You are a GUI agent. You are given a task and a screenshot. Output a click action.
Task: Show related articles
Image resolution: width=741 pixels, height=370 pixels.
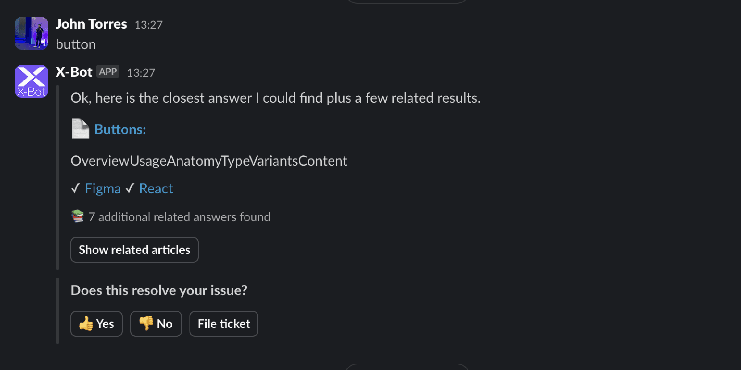tap(134, 250)
